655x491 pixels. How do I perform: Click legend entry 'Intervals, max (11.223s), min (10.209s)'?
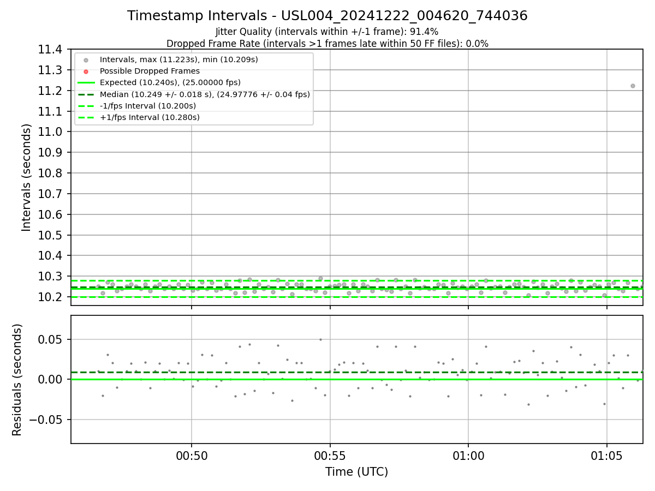click(x=179, y=59)
